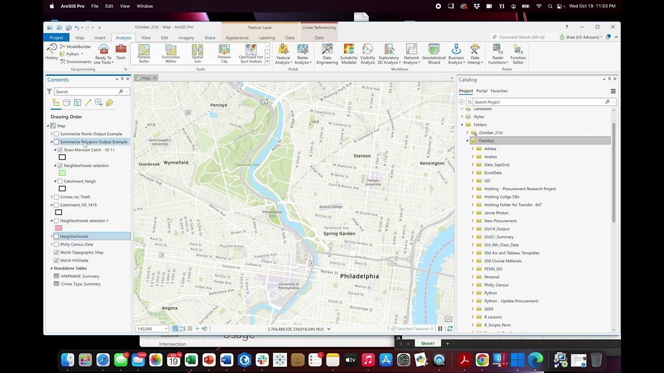Open the Raster Analysis dropdown

302,54
